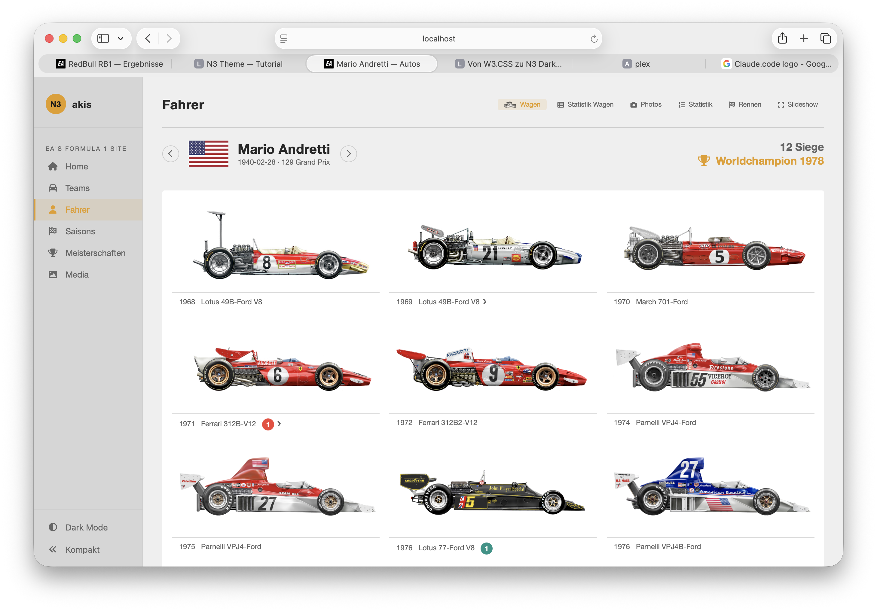877x611 pixels.
Task: Expand the 1969 Lotus 49B chevron
Action: (x=485, y=302)
